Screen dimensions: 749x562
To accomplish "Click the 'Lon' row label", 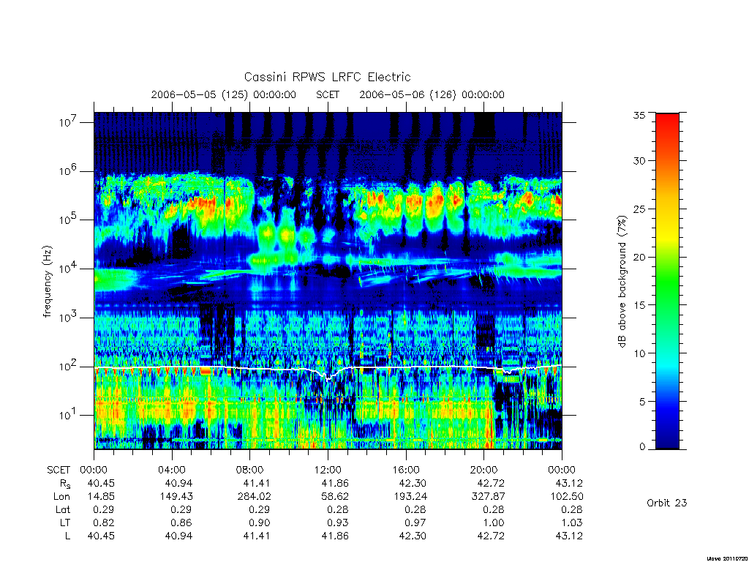I will click(x=61, y=497).
